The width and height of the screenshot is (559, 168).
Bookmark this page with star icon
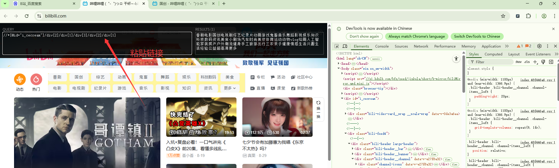click(x=503, y=16)
